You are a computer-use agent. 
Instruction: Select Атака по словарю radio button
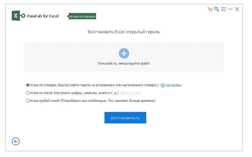click(28, 85)
